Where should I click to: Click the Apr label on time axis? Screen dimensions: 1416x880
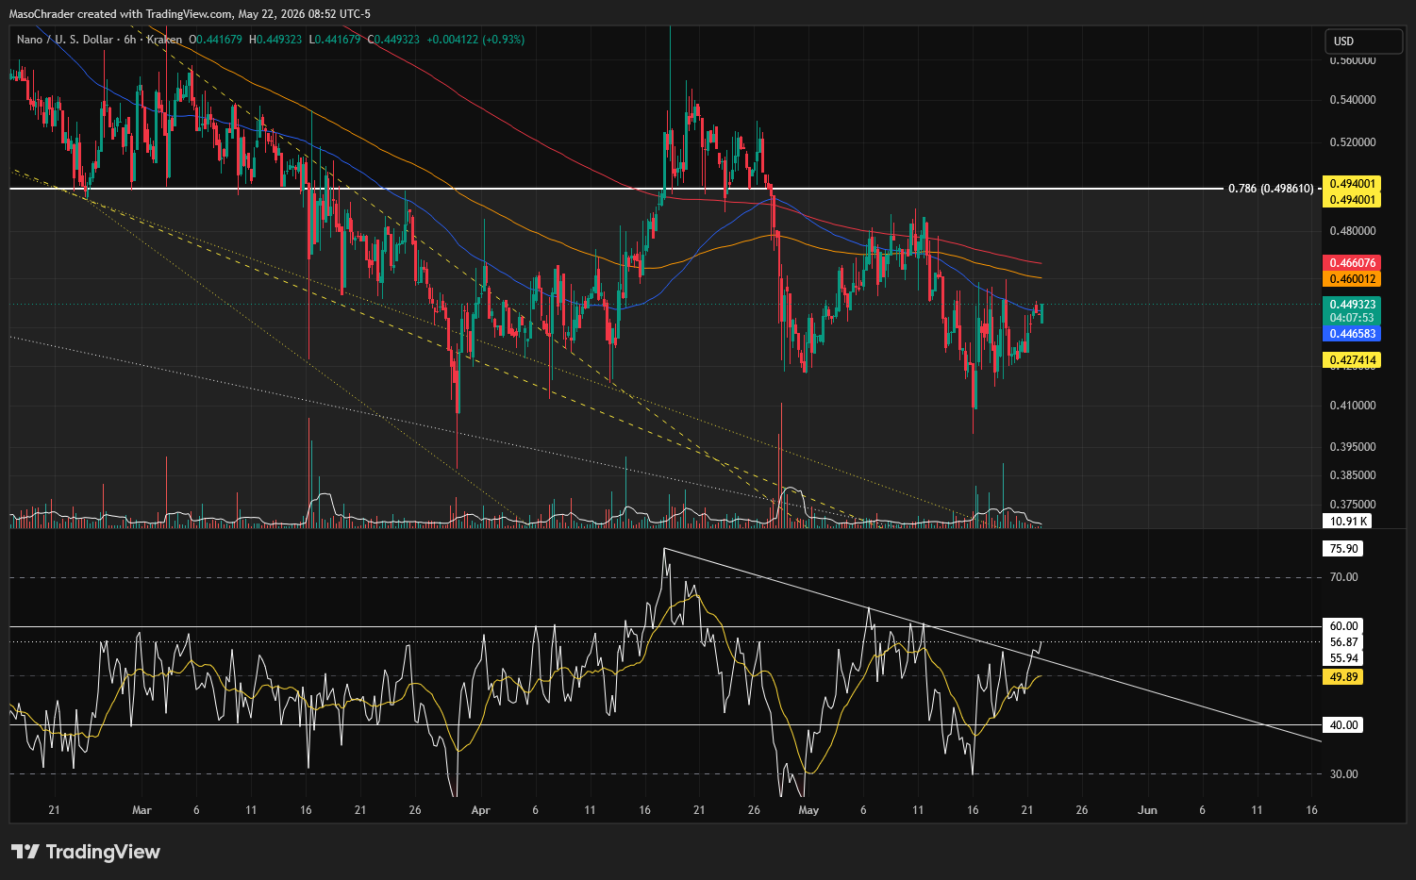(480, 810)
